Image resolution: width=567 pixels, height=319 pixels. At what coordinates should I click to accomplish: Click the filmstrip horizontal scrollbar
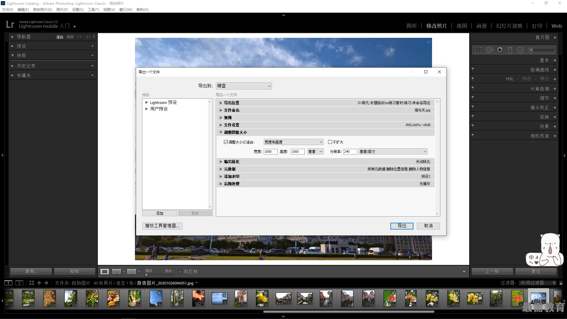[348, 311]
